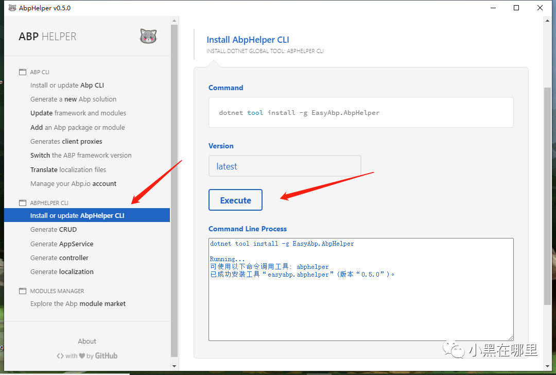Image resolution: width=556 pixels, height=375 pixels.
Task: Open Translate localization files
Action: point(68,169)
